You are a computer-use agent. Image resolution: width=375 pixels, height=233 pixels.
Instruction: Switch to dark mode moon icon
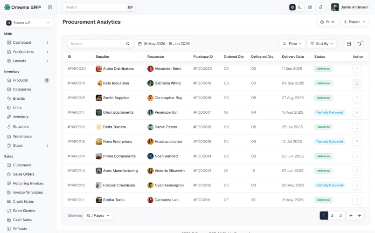(299, 7)
